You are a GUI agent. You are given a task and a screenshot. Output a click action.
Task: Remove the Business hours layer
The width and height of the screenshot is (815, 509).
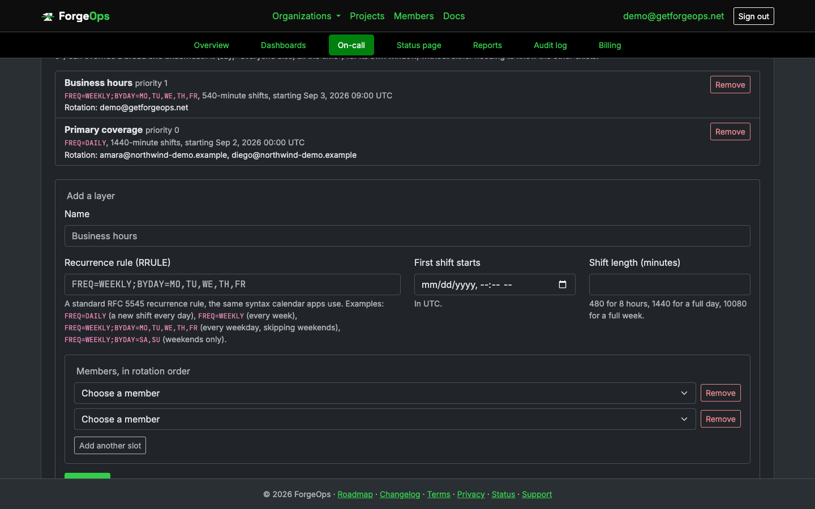click(730, 85)
